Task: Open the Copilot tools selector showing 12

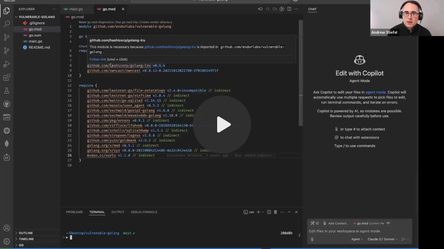Action: 314,223
